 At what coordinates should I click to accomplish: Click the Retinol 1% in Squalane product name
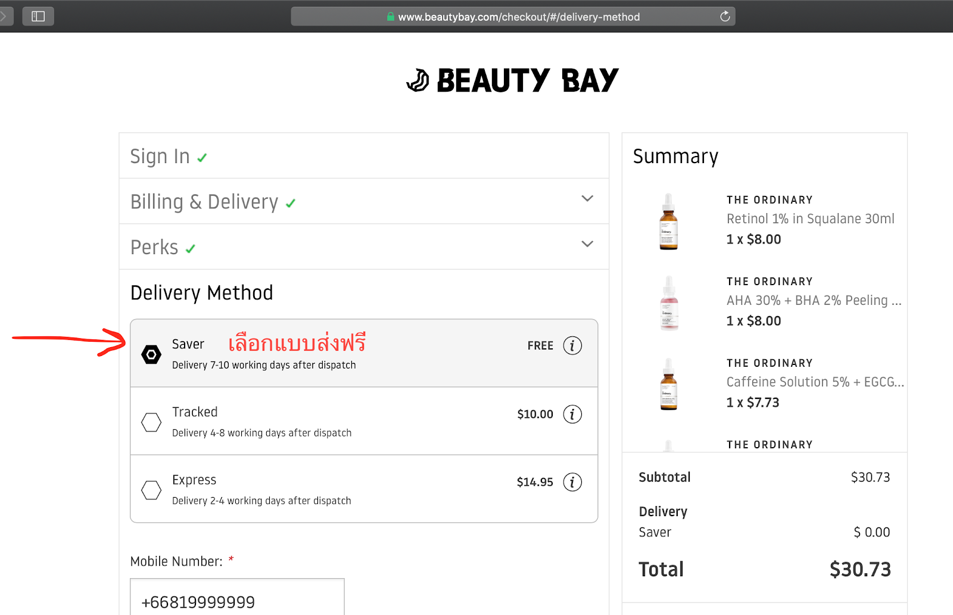click(810, 218)
